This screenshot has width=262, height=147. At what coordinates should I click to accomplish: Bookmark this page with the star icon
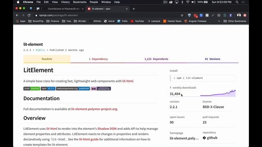(x=182, y=15)
